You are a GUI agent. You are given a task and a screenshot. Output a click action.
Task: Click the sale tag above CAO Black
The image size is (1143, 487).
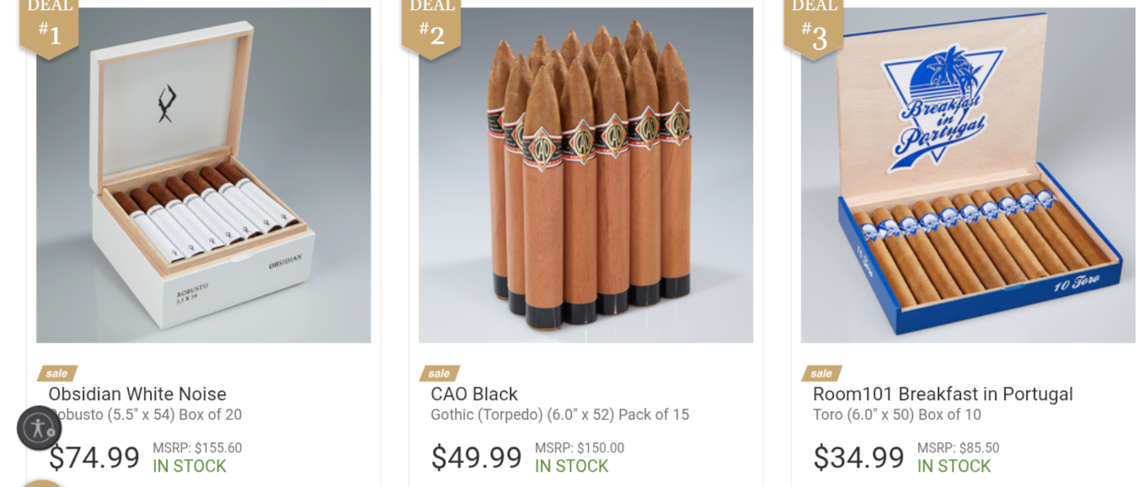click(x=440, y=373)
